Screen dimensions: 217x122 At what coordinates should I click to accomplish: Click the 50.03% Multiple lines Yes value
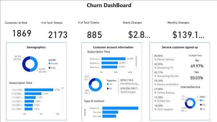pos(197,78)
